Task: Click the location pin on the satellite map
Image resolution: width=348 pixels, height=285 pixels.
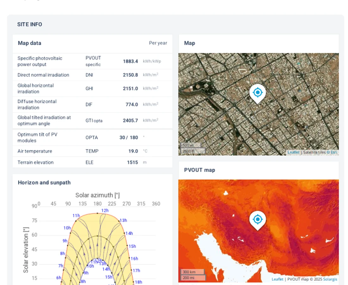Action: coord(258,93)
